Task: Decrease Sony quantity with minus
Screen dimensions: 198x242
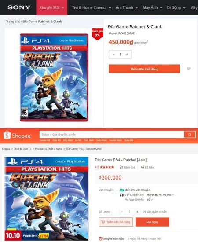Action: coord(114,54)
